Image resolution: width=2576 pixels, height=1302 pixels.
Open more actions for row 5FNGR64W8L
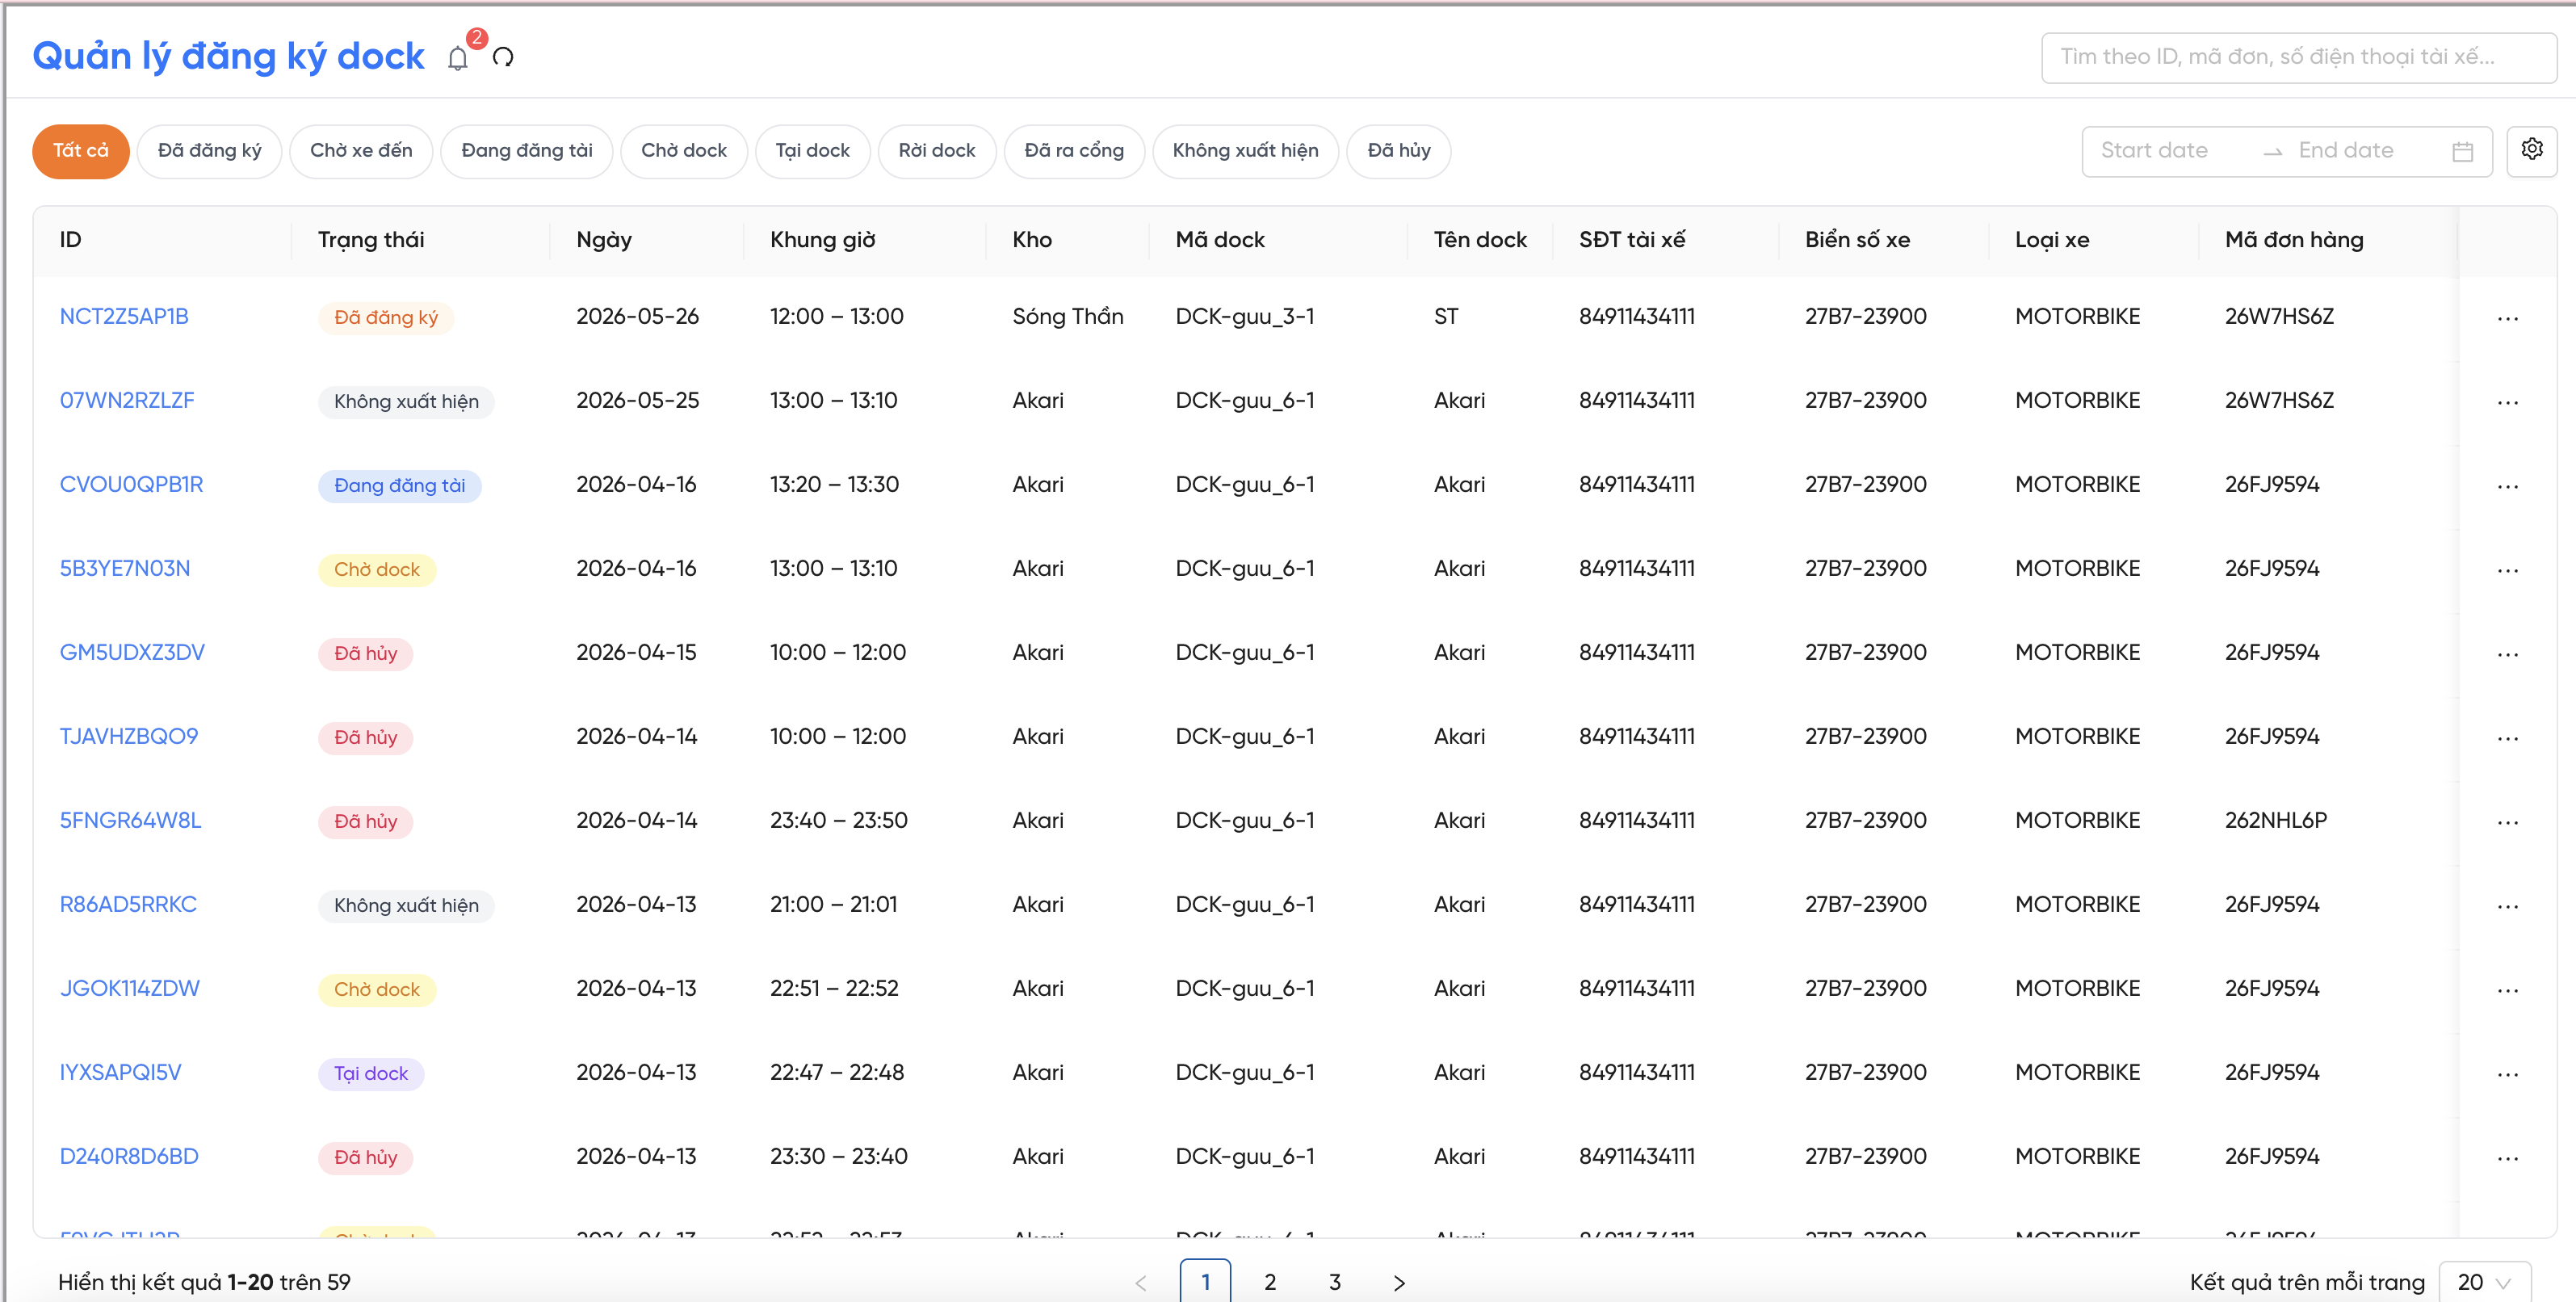click(2507, 822)
